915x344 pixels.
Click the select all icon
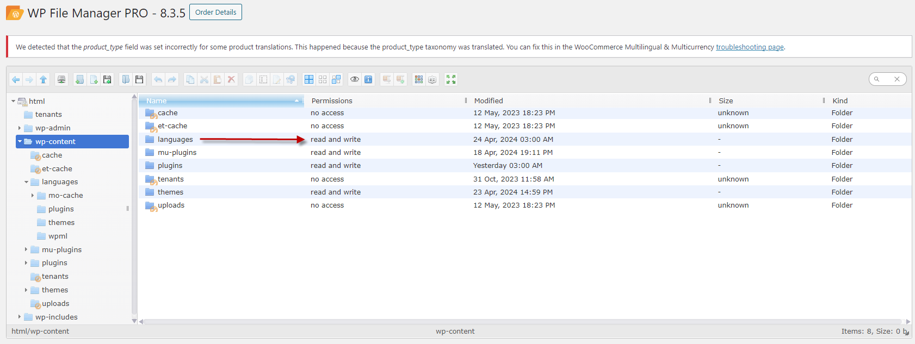point(309,79)
